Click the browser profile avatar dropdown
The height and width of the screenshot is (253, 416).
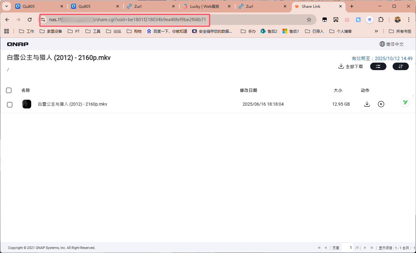coord(397,19)
